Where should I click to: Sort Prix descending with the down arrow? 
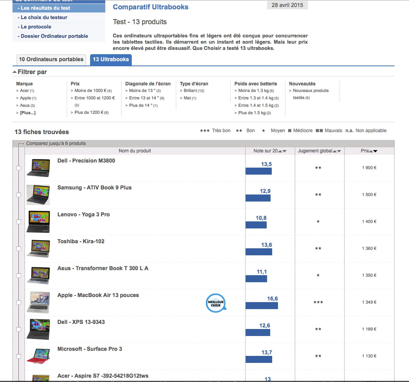pyautogui.click(x=375, y=151)
